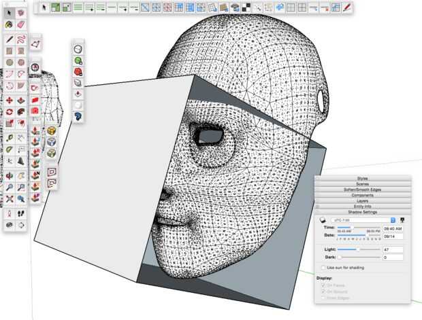The height and width of the screenshot is (320, 422).
Task: Collapse the Shadow Settings panel
Action: [x=363, y=212]
